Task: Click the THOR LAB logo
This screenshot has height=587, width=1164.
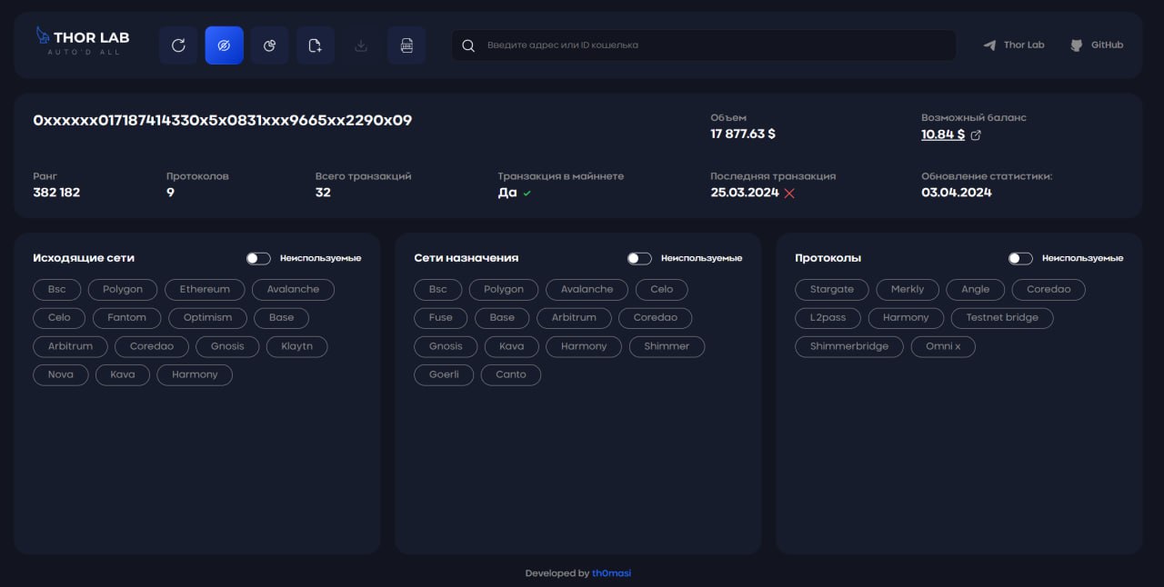Action: pos(82,41)
